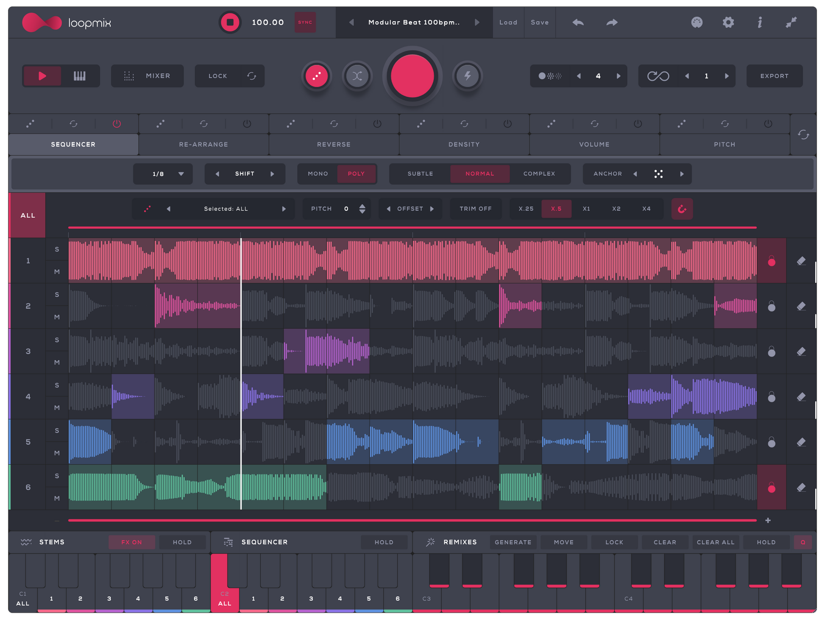Screen dimensions: 825x619
Task: Open the settings gear icon
Action: click(x=728, y=22)
